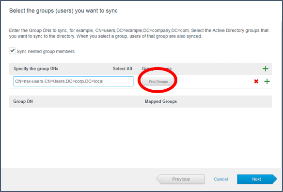Click the Select All column label
The image size is (283, 192).
coord(123,69)
